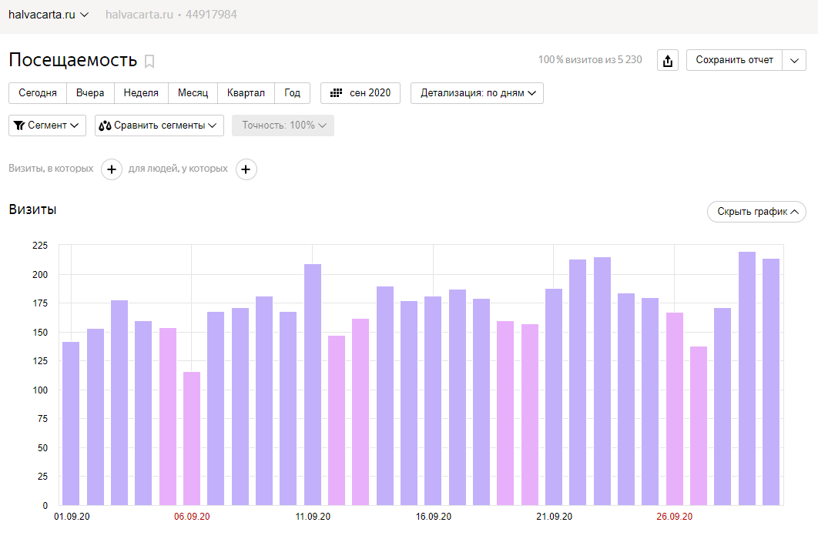Open the calendar date picker сен 2020
The height and width of the screenshot is (549, 818).
(x=360, y=93)
